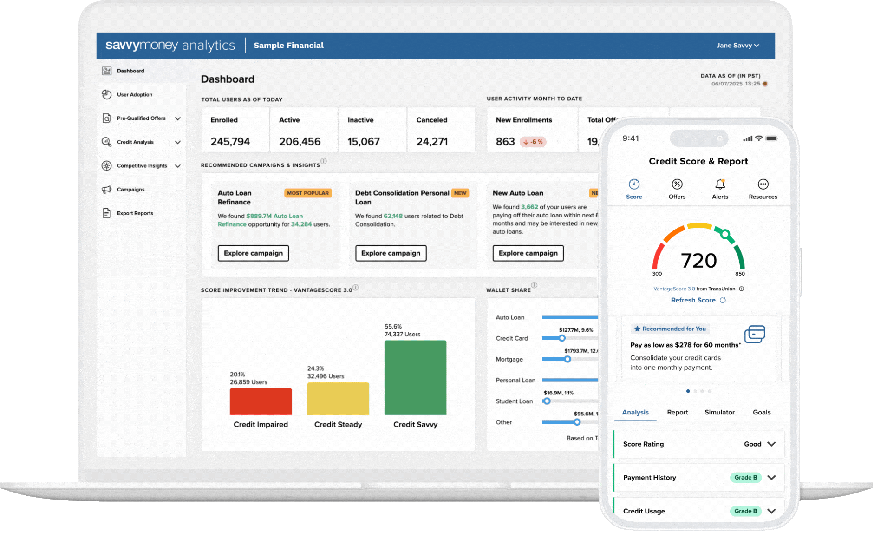Expand the Score Rating row

[x=771, y=444]
